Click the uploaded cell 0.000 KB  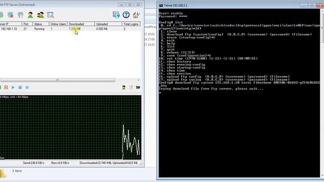(102, 29)
